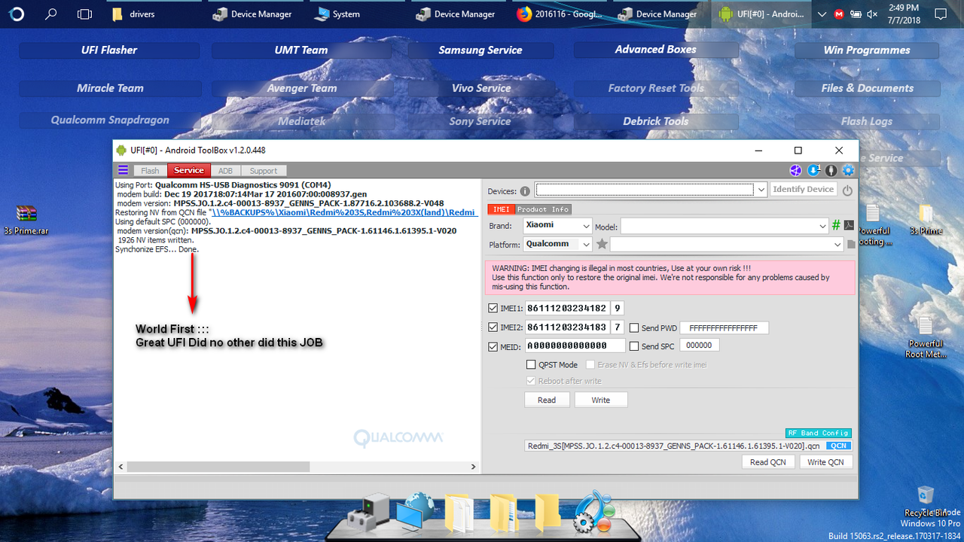Open the blue download updates icon
The width and height of the screenshot is (964, 542).
click(813, 171)
